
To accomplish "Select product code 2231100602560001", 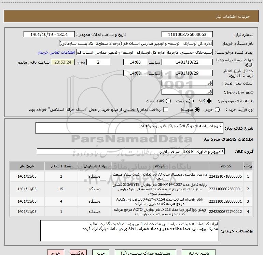I will pyautogui.click(x=225, y=189).
